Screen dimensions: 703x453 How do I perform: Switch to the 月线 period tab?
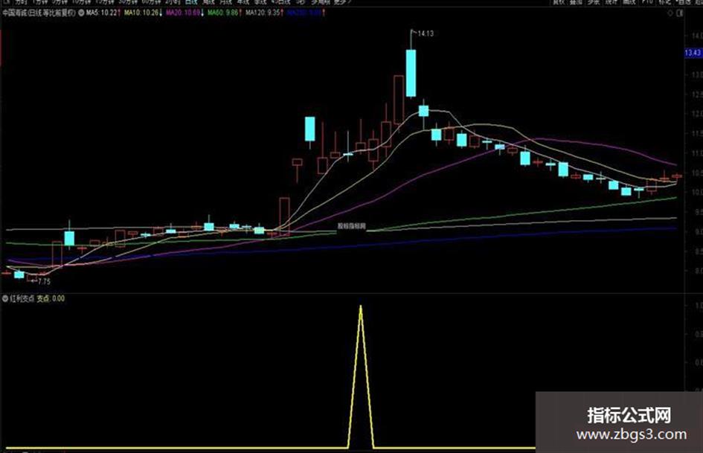point(225,2)
